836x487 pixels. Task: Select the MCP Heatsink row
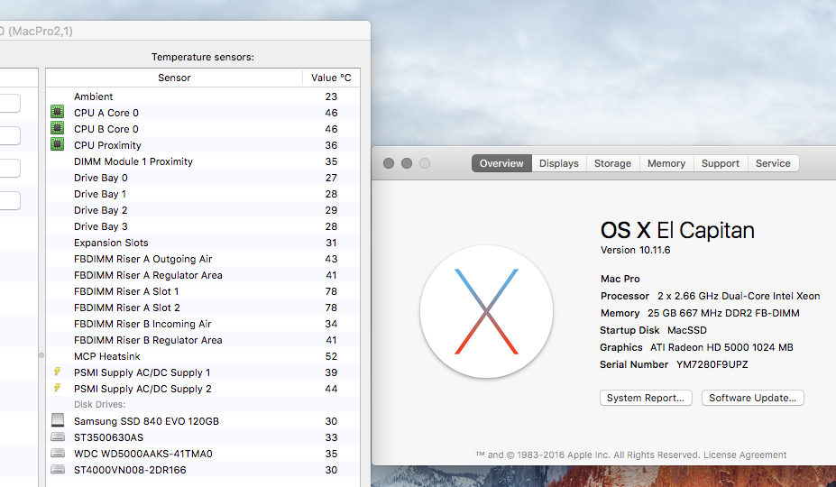click(x=203, y=356)
